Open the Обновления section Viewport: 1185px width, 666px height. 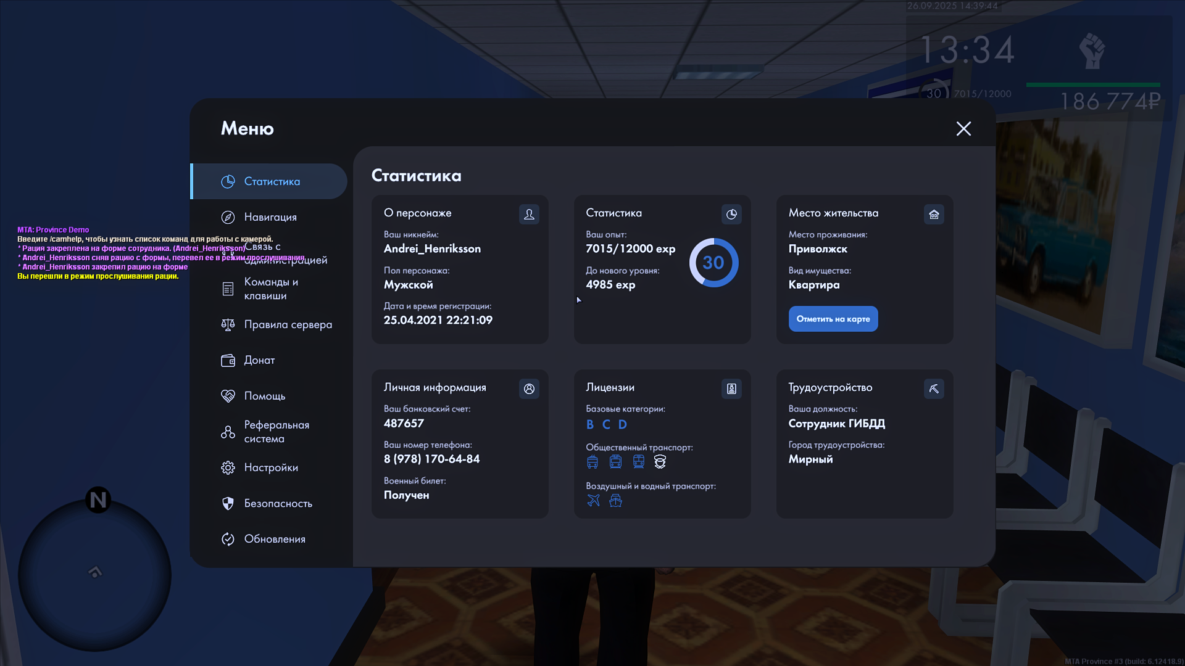pyautogui.click(x=274, y=539)
